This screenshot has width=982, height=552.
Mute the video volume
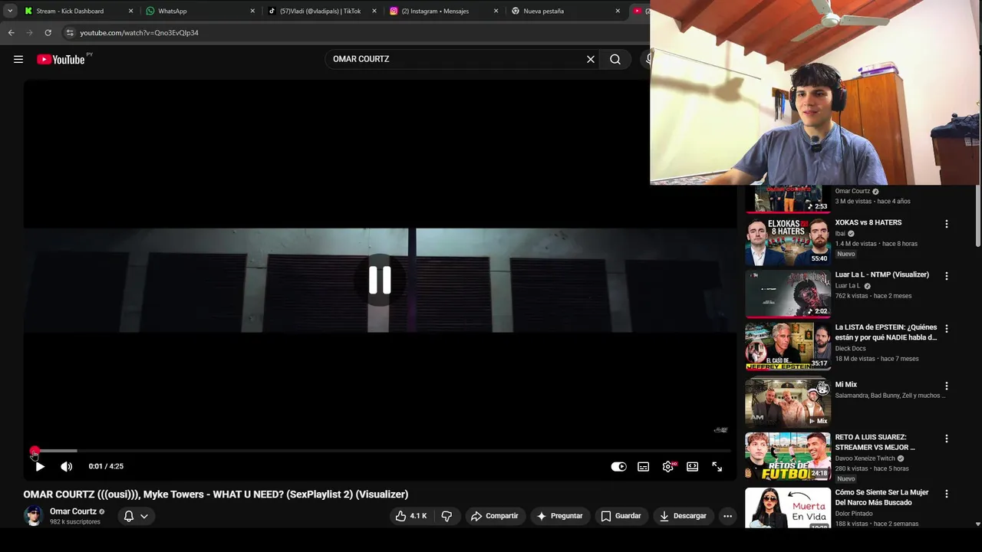67,466
